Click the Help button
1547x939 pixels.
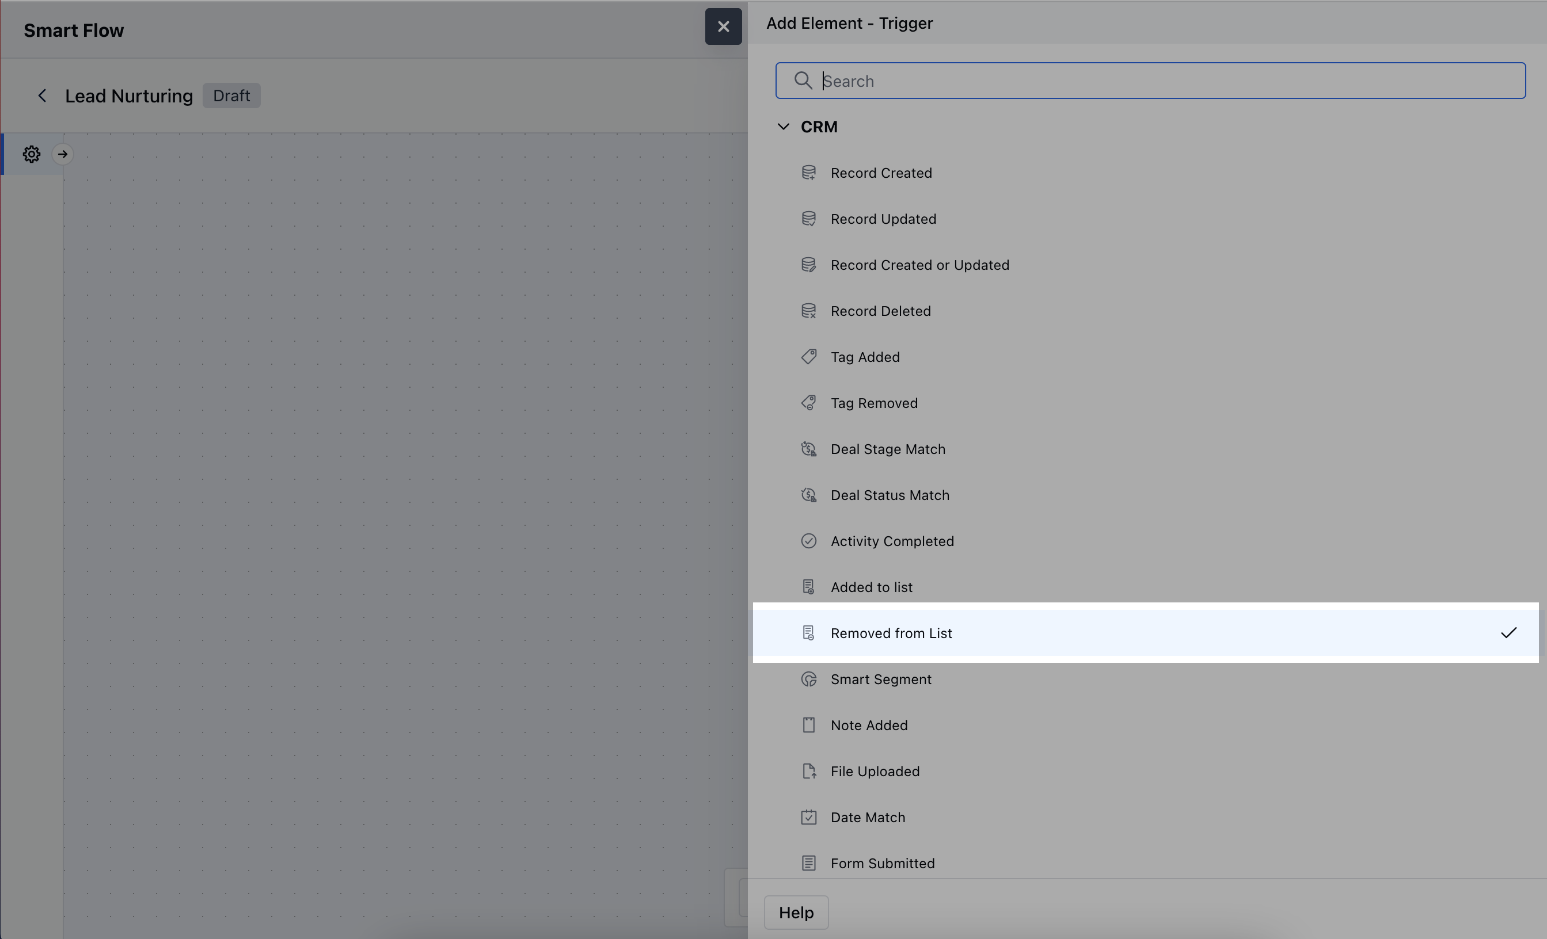tap(796, 912)
